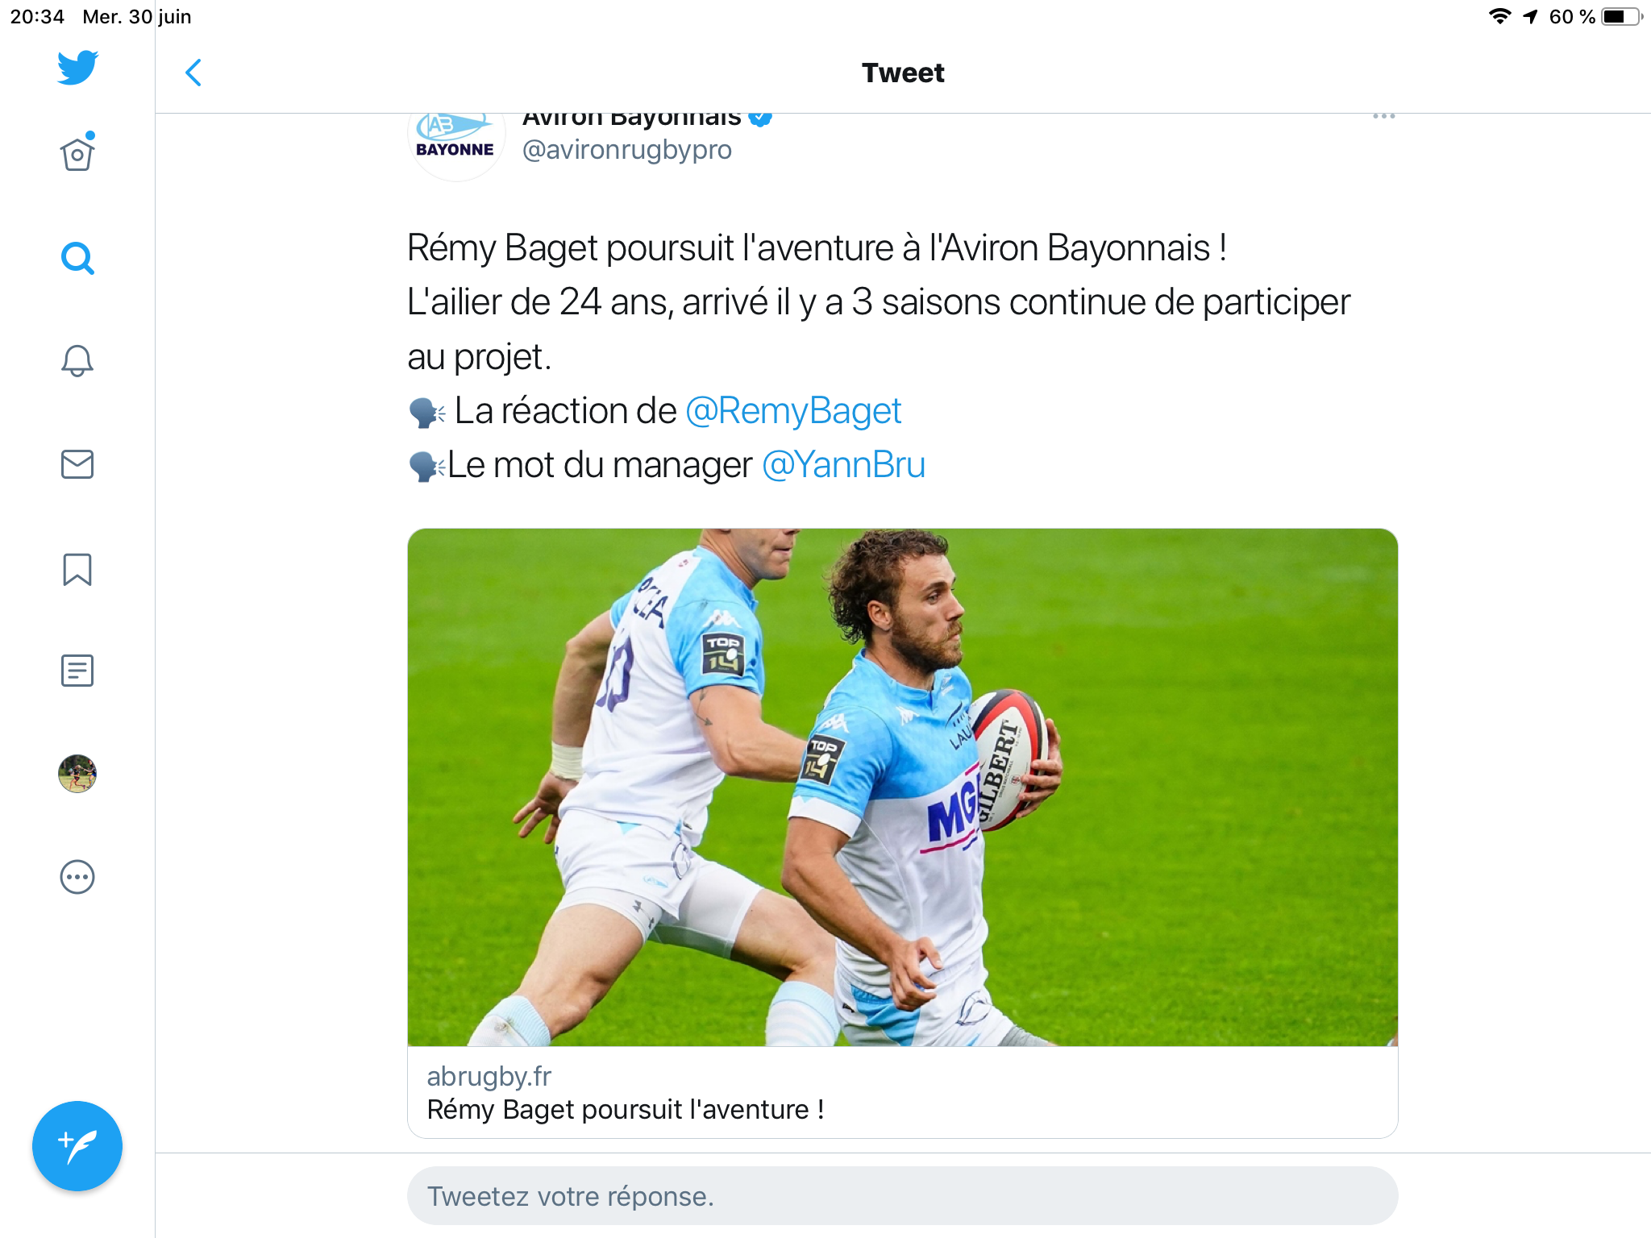Open the rugby player photo preview

coord(902,787)
